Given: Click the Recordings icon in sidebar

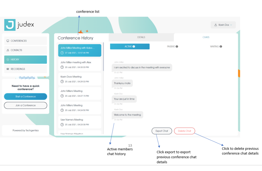Looking at the screenshot, I should tap(8, 69).
